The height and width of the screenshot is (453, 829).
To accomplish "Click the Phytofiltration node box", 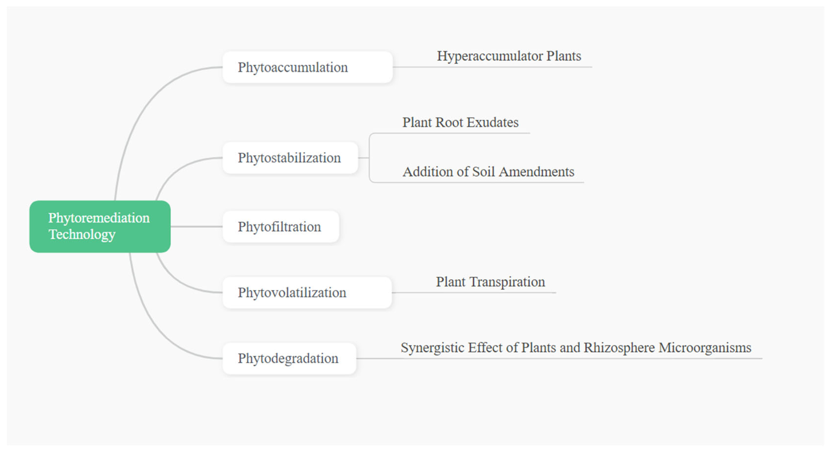I will pos(281,227).
